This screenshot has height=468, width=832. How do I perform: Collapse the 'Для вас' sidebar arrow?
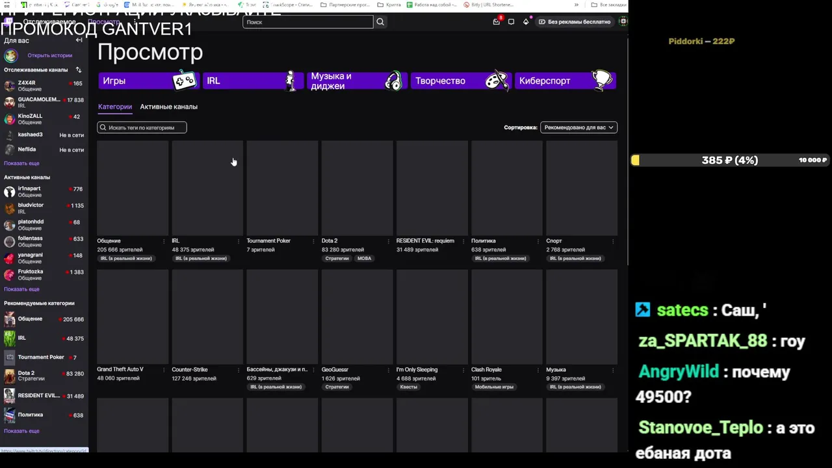point(79,40)
